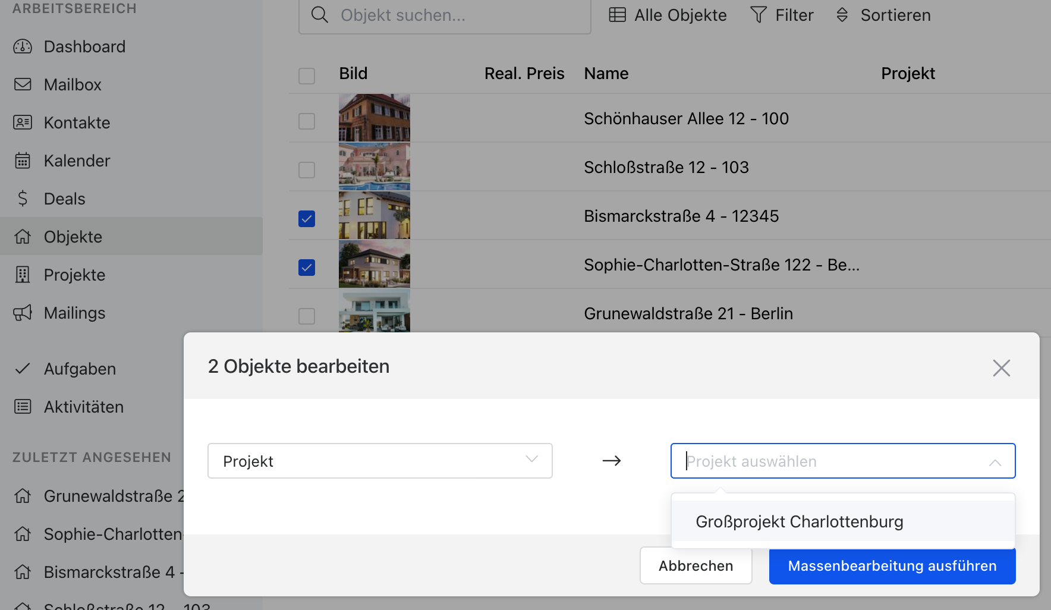
Task: Choose Großprojekt Charlottenburg from the list
Action: (799, 521)
